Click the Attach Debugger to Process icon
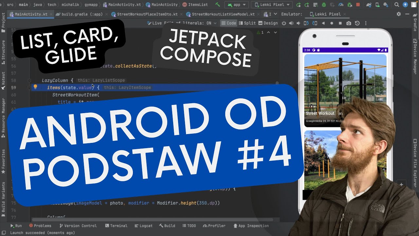This screenshot has height=236, width=419. coord(349,5)
